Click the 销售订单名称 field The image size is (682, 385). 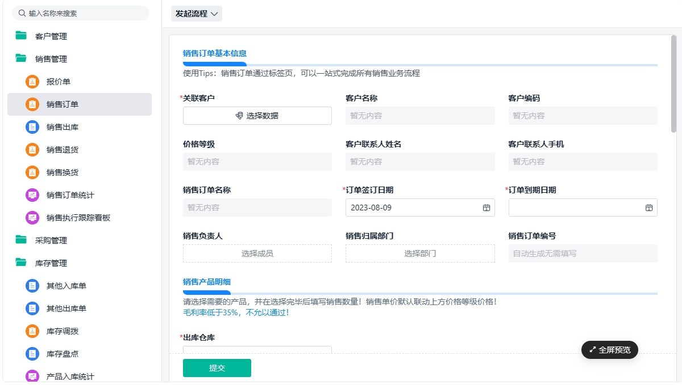click(x=257, y=208)
